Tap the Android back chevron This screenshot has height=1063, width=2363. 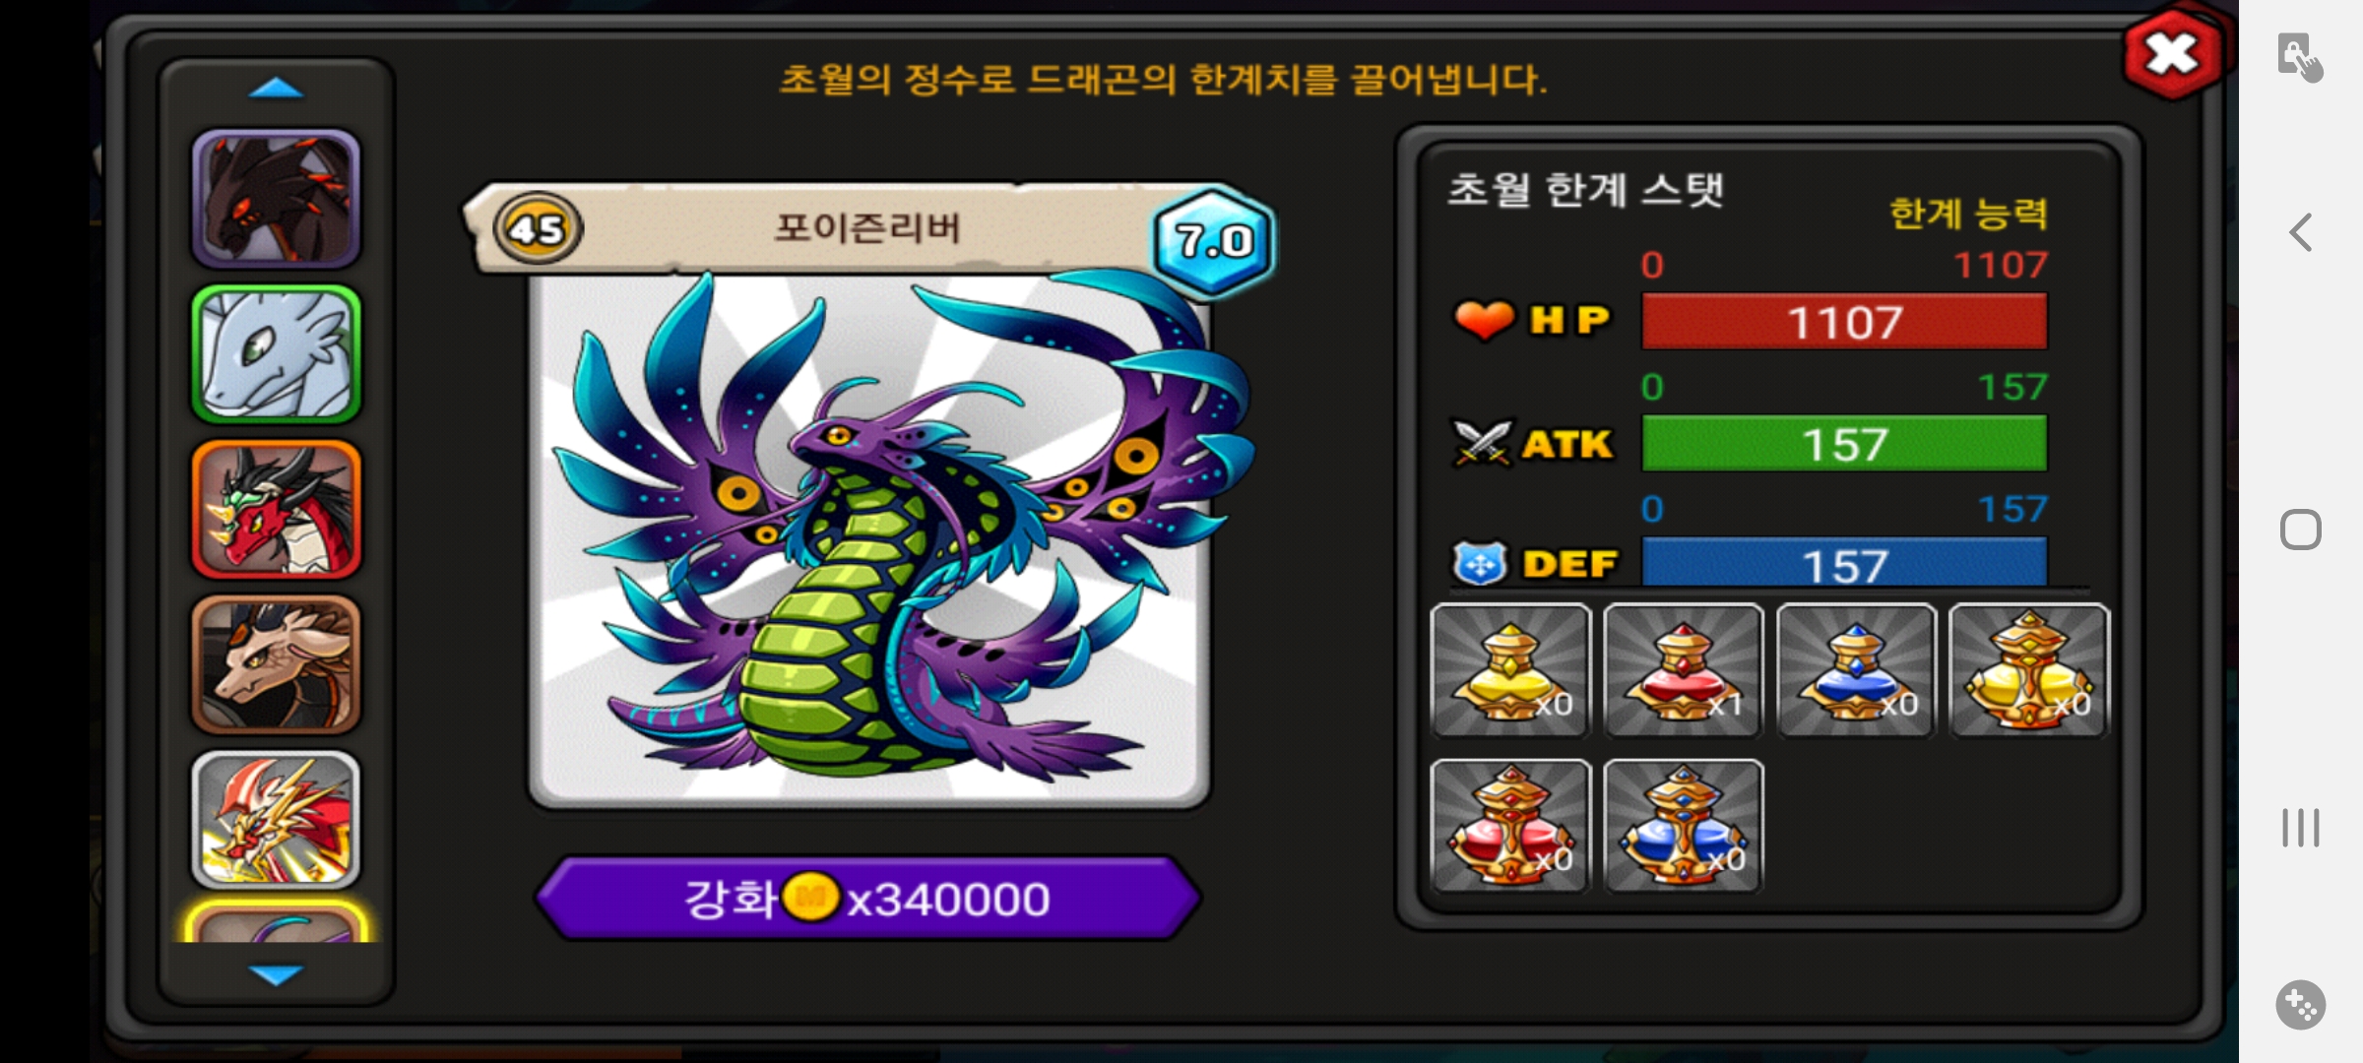[x=2301, y=232]
